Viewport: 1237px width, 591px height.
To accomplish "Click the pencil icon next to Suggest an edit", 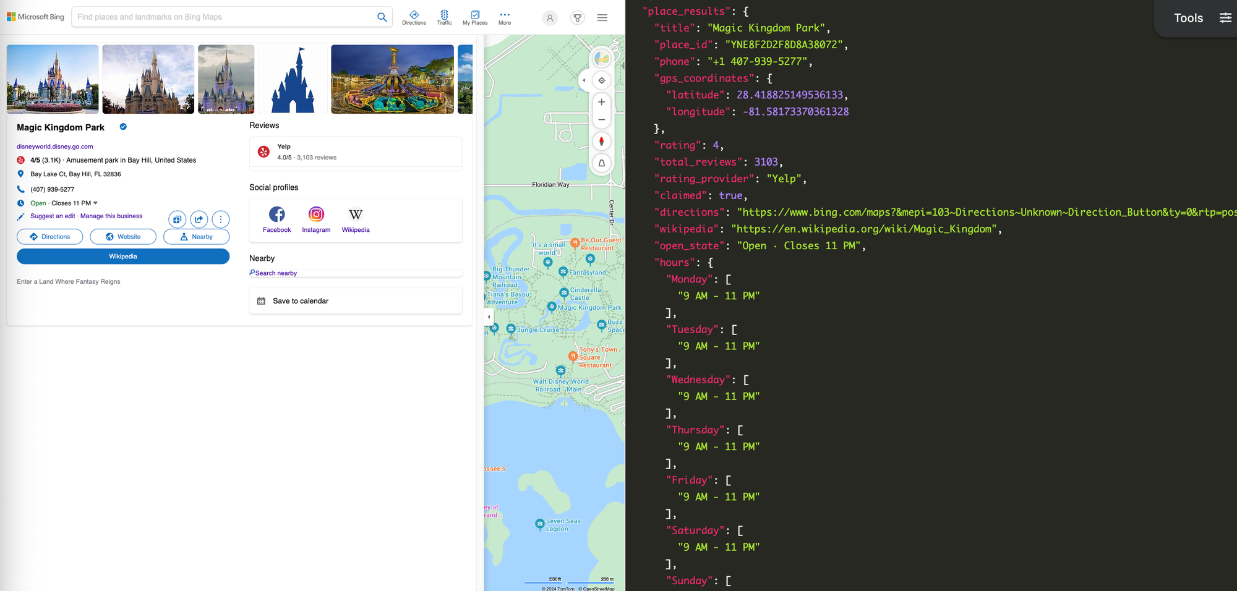I will pyautogui.click(x=20, y=216).
